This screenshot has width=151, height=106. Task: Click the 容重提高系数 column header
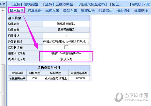[79, 73]
